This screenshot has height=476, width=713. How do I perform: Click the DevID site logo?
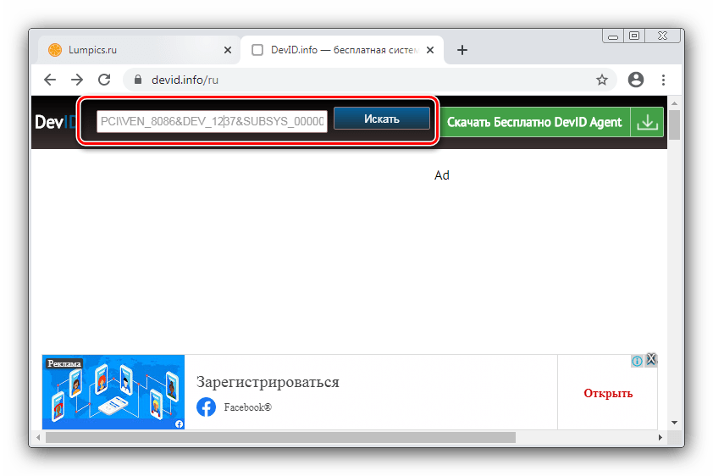pyautogui.click(x=56, y=122)
